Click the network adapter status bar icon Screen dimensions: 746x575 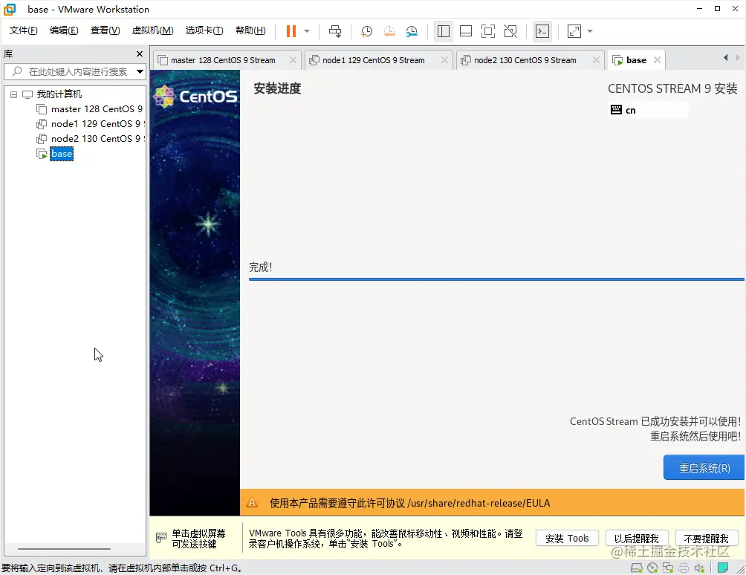[668, 568]
